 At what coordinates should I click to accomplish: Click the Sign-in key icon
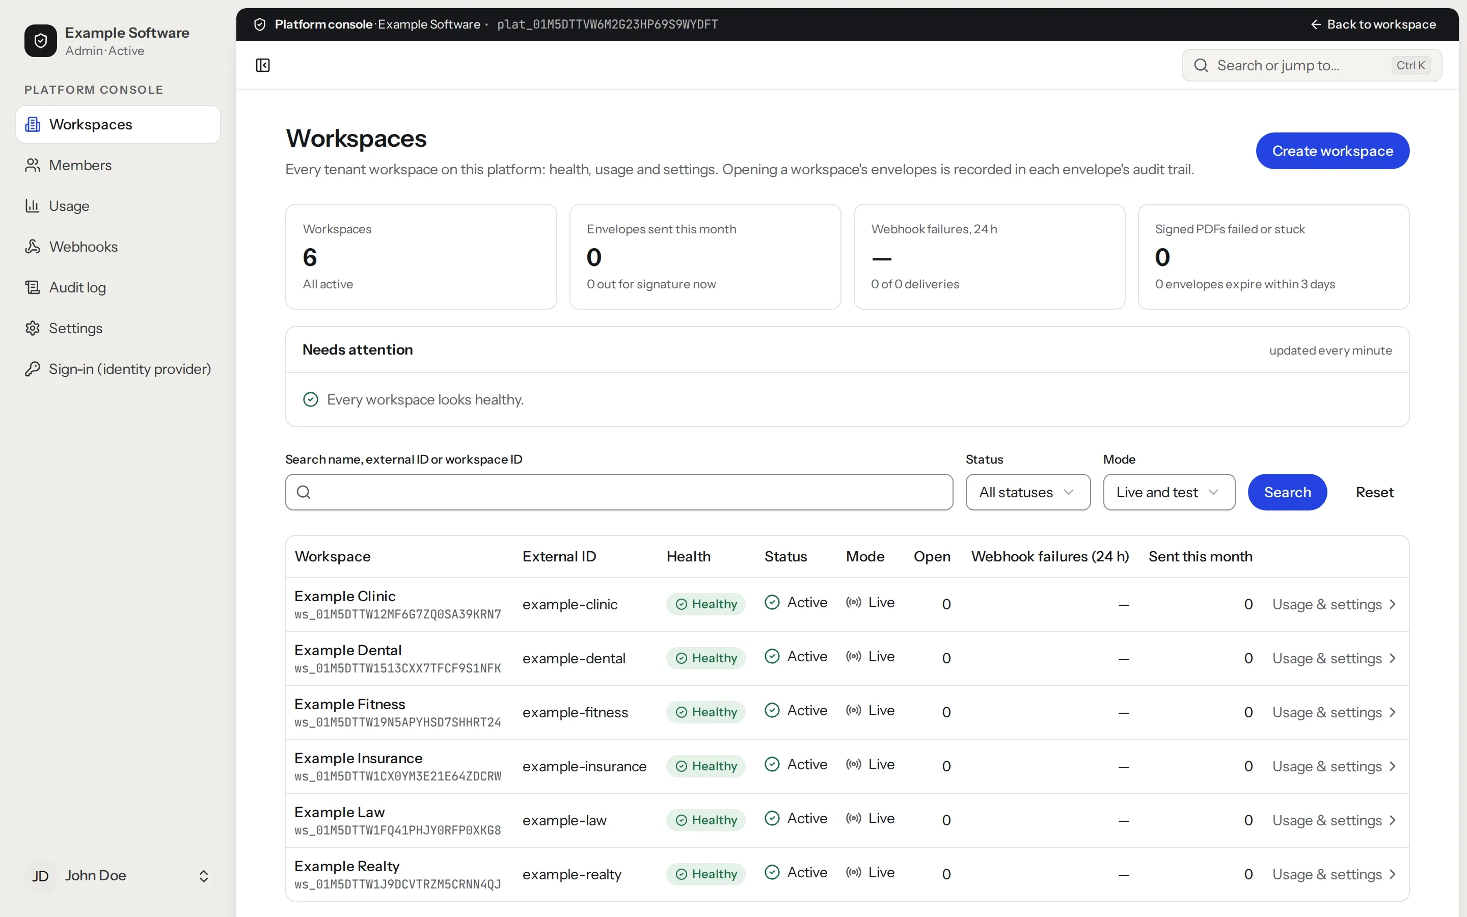coord(33,369)
